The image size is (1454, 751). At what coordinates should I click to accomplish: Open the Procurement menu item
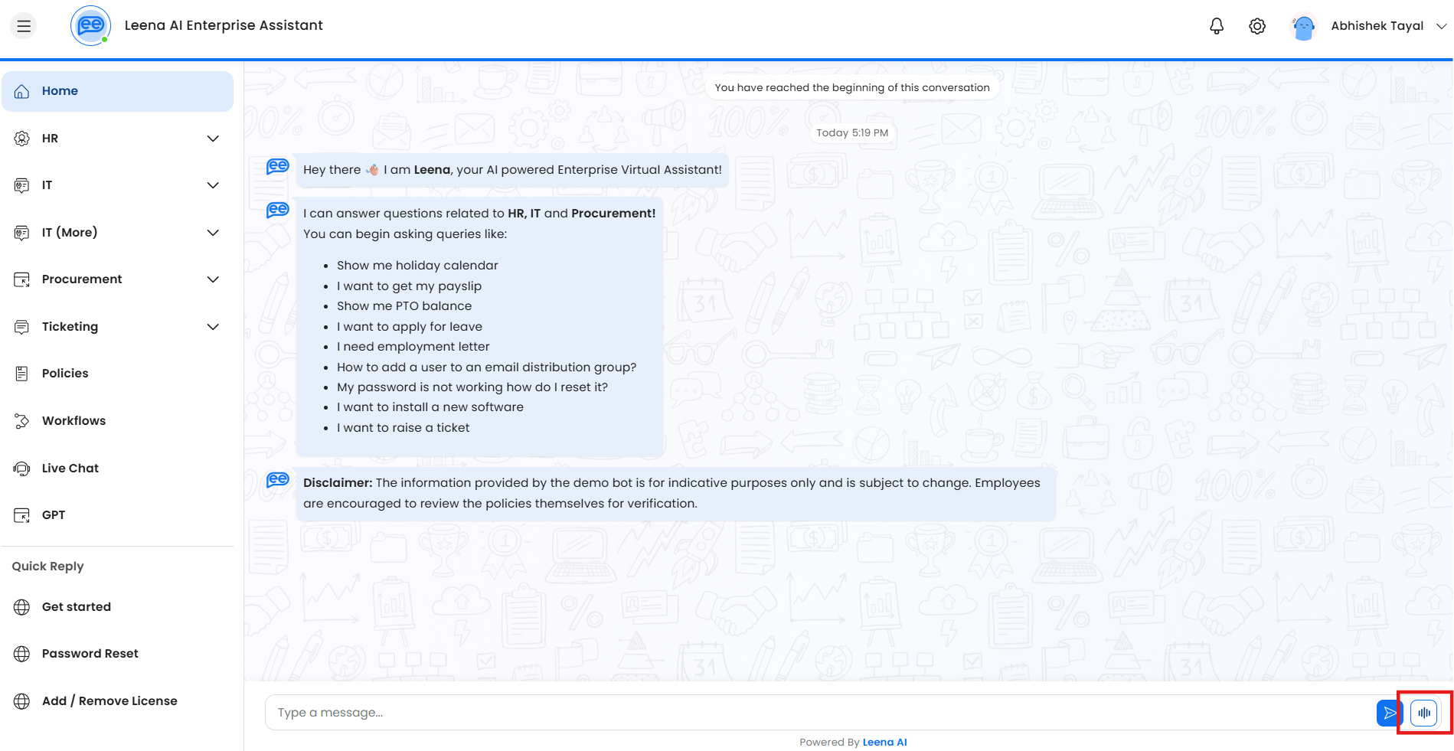(x=117, y=279)
